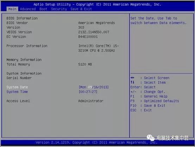Image resolution: width=195 pixels, height=147 pixels.
Task: Click the Select Screen hint
Action: 157,78
